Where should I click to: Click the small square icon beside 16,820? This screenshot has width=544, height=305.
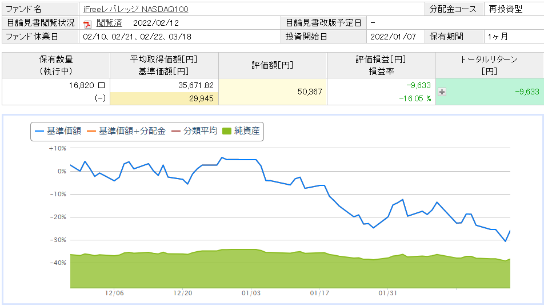(101, 85)
